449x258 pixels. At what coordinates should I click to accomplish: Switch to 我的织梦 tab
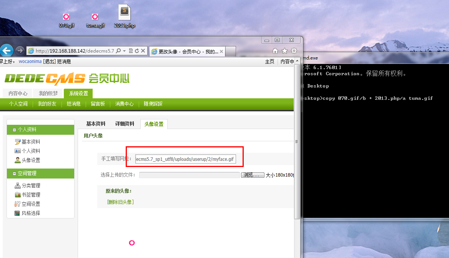[x=48, y=93]
